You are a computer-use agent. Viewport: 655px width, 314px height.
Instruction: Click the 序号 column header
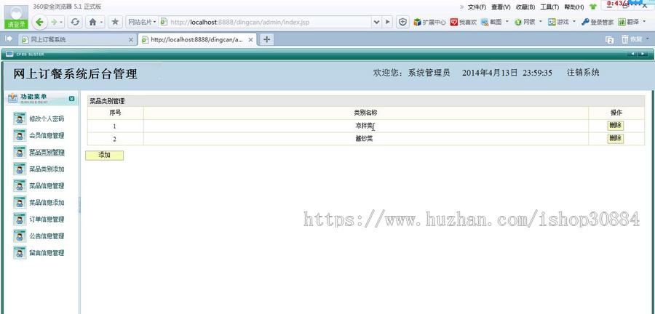(x=115, y=113)
